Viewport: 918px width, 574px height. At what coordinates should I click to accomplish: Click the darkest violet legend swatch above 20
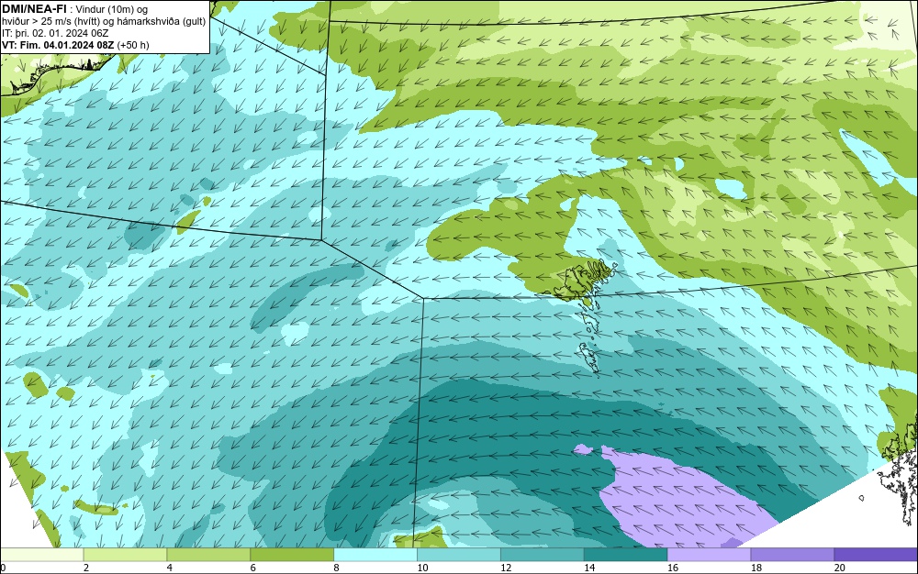pos(876,554)
